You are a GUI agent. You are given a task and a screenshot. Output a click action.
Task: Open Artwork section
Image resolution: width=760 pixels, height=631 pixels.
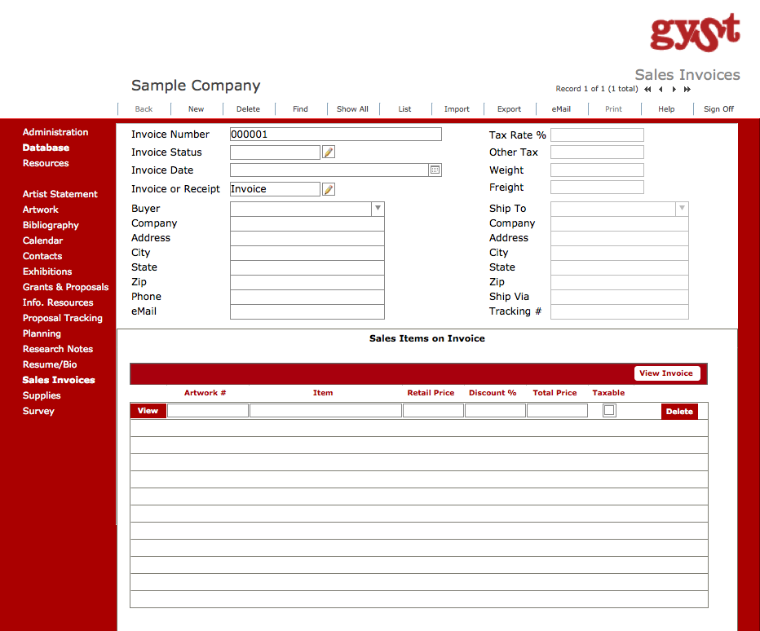(40, 210)
